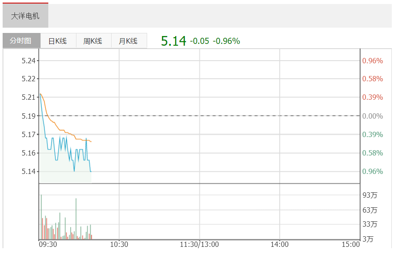Image resolution: width=394 pixels, height=253 pixels.
Task: Open the 周K线 tab
Action: click(94, 41)
